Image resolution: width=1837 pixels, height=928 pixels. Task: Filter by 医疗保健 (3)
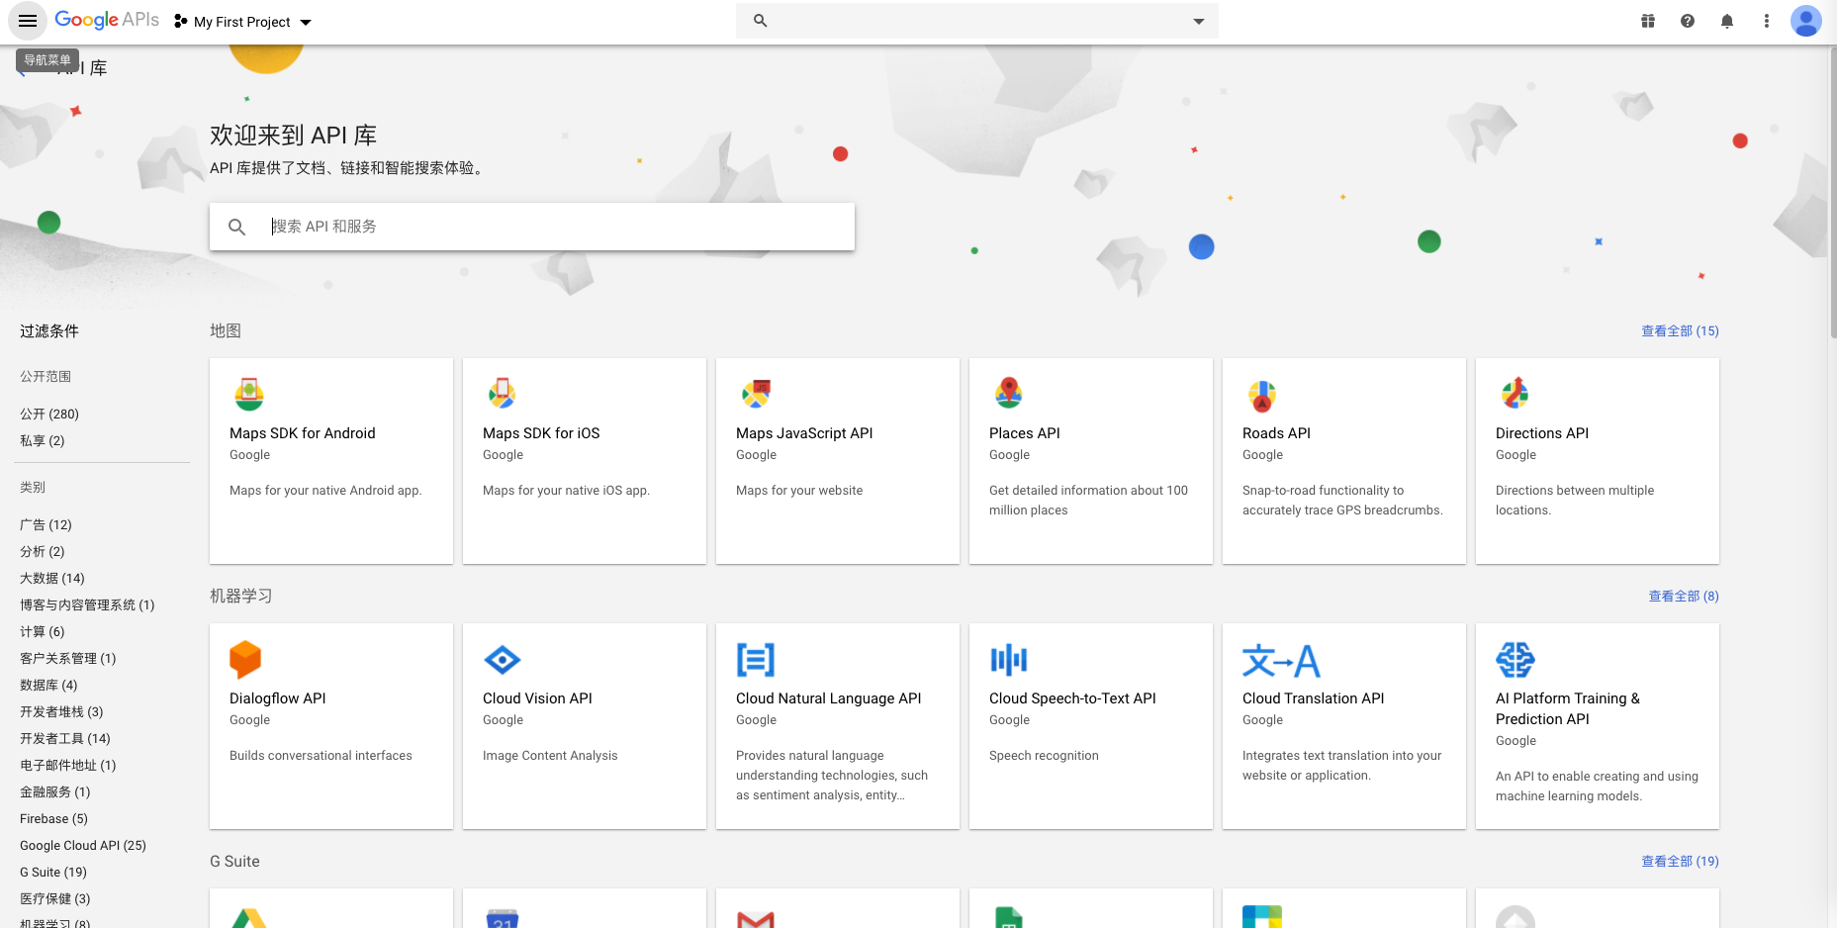[55, 899]
